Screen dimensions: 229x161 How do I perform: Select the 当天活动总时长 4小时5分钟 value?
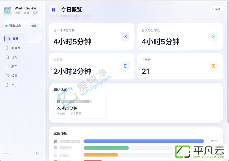(x=72, y=42)
